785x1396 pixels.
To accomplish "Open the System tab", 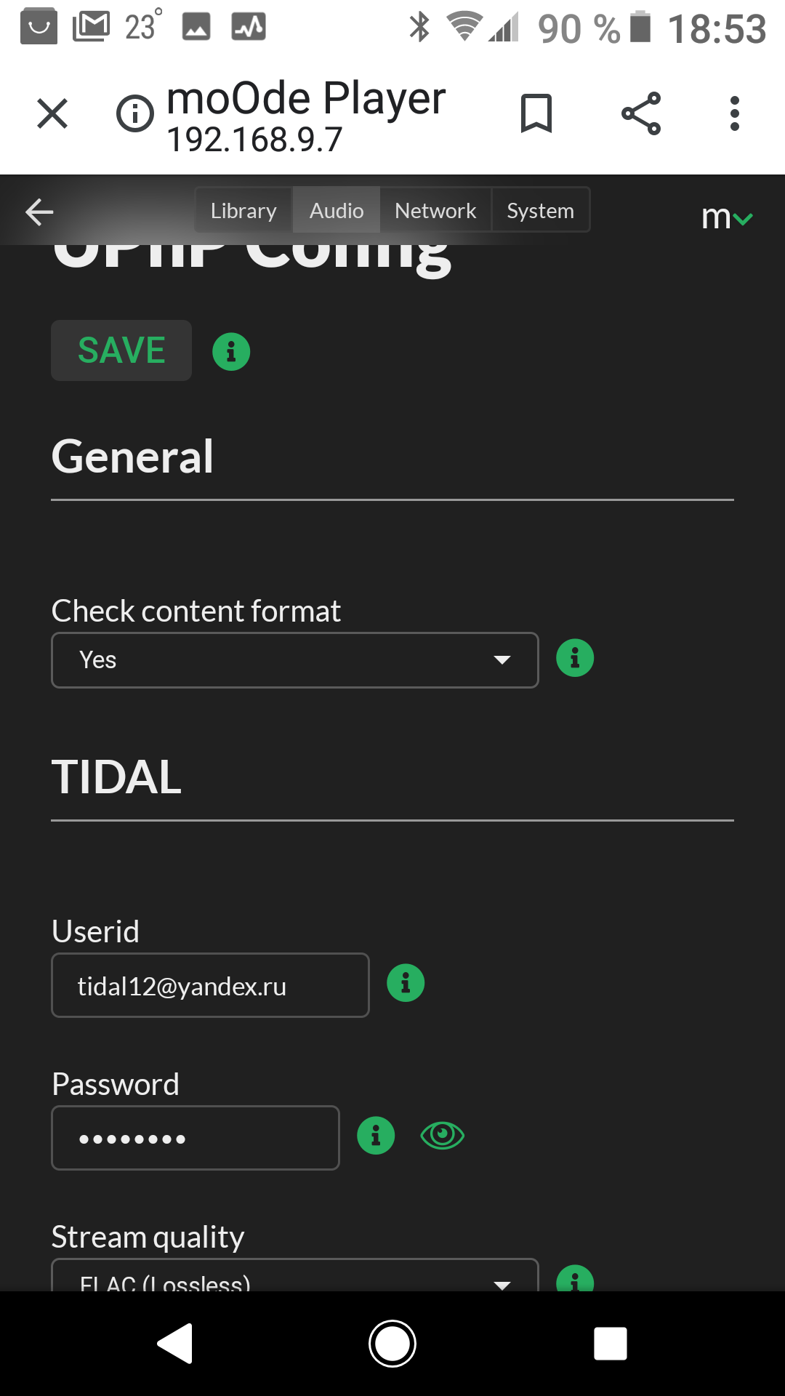I will 540,210.
